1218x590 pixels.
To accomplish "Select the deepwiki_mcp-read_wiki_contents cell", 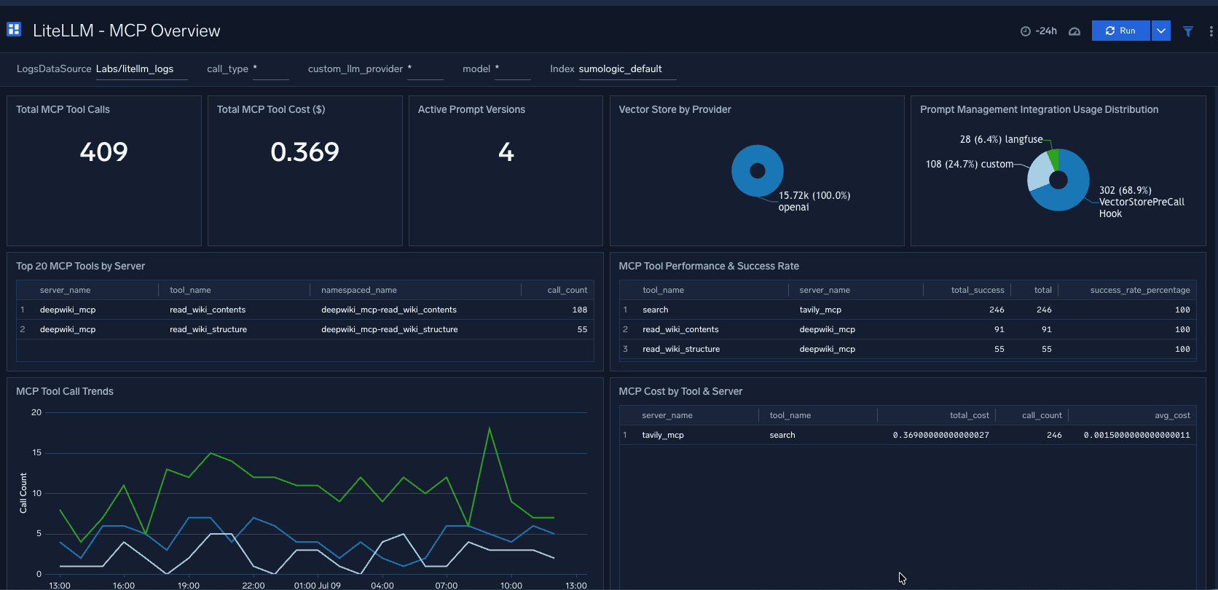I will [389, 310].
